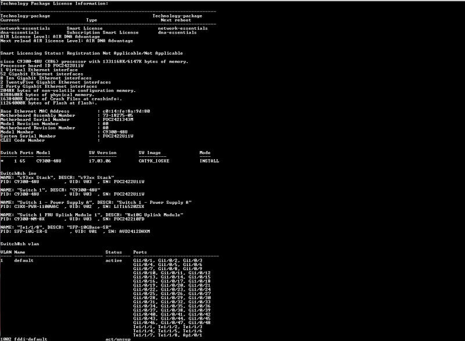
Task: Click the "act/unsup" status entry
Action: (118, 339)
